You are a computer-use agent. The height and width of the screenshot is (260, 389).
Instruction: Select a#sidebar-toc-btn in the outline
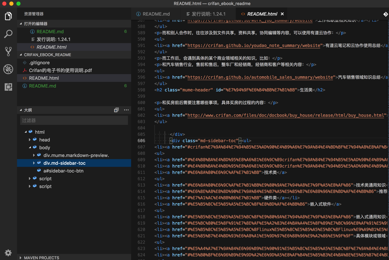point(74,171)
